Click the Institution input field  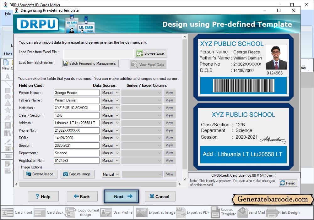77,108
